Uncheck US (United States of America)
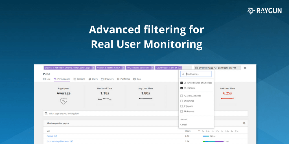The width and height of the screenshot is (289, 144). click(x=181, y=83)
